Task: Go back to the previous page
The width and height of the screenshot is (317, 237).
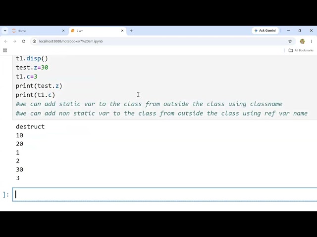Action: pos(5,41)
